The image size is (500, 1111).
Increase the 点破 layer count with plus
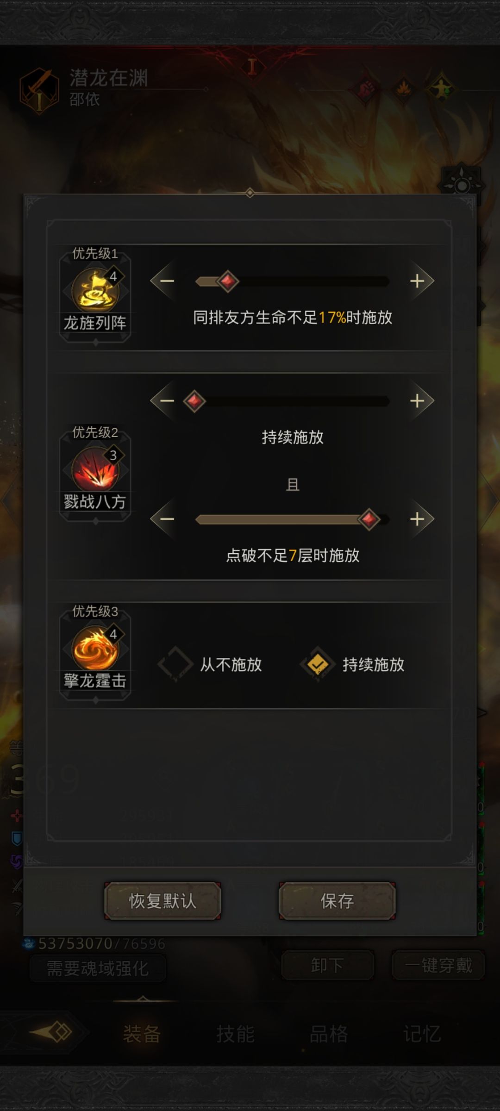tap(419, 519)
